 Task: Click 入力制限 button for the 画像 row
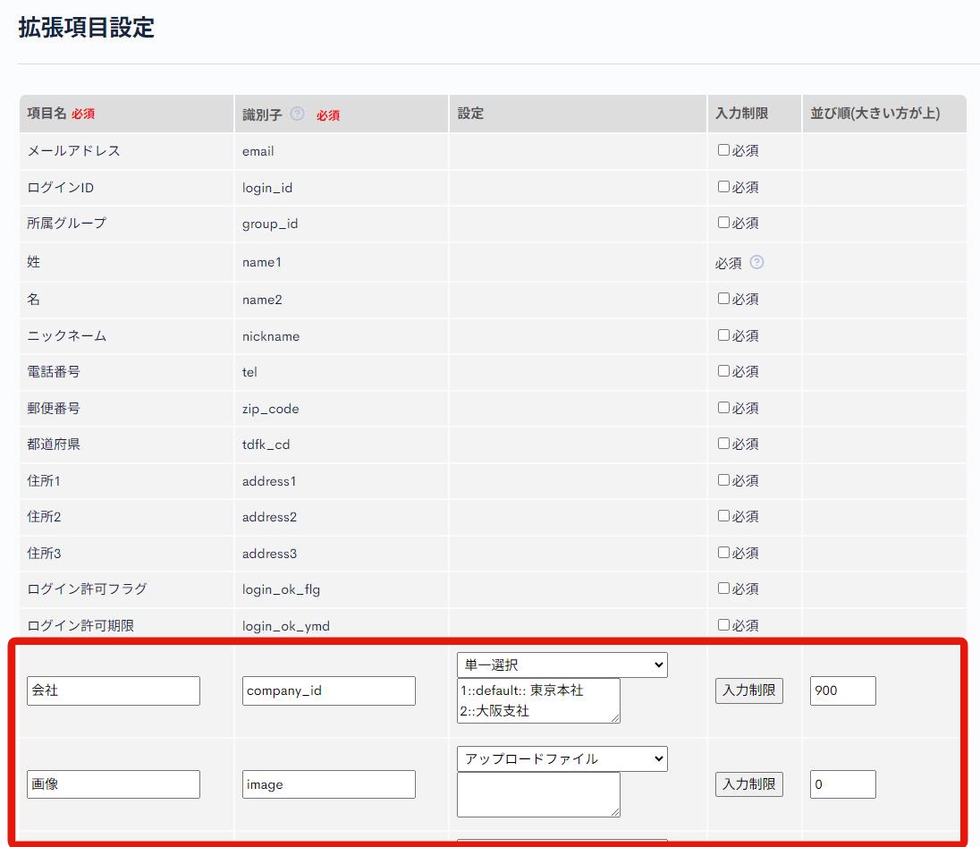[749, 783]
